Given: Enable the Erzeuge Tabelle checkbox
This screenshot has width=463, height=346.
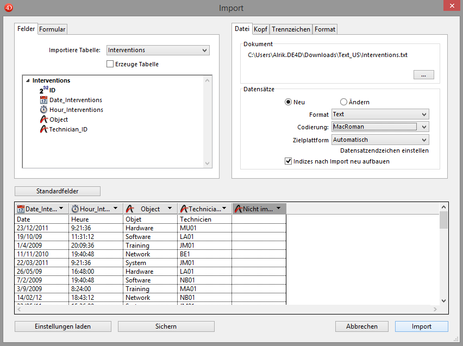Looking at the screenshot, I should tap(110, 64).
